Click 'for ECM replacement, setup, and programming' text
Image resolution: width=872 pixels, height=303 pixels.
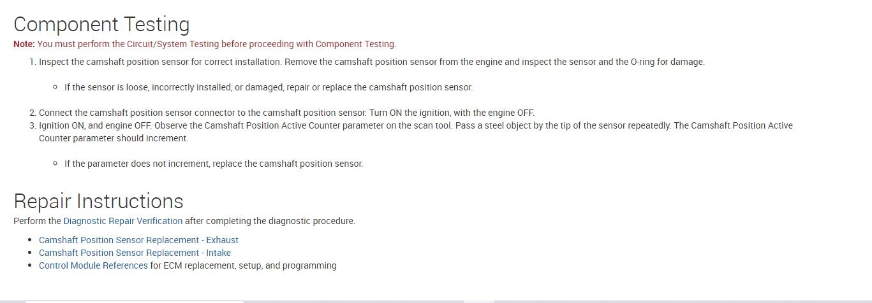[x=243, y=265]
